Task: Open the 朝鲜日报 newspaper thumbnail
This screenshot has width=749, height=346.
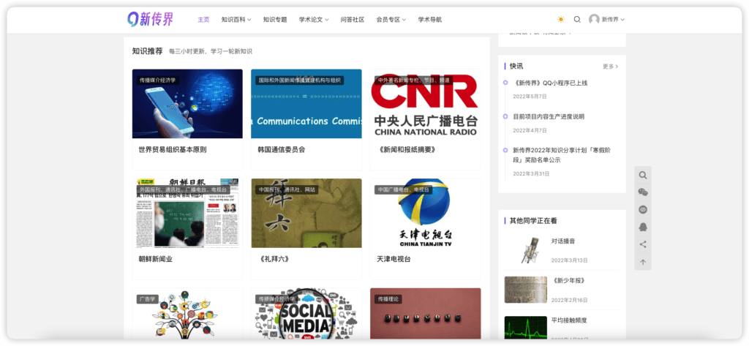Action: click(x=187, y=213)
